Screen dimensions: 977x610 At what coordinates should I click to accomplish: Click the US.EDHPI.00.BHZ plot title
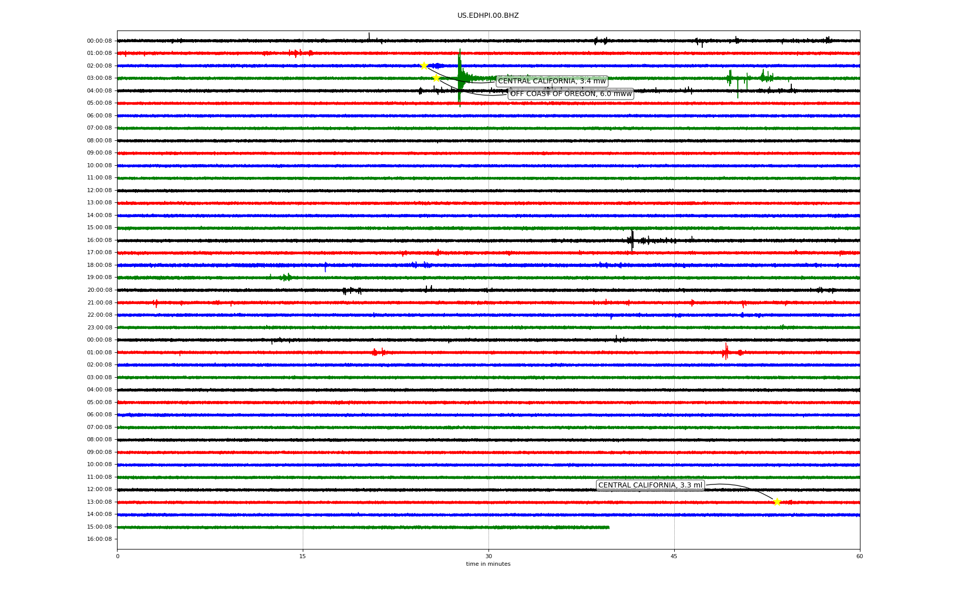(x=488, y=16)
